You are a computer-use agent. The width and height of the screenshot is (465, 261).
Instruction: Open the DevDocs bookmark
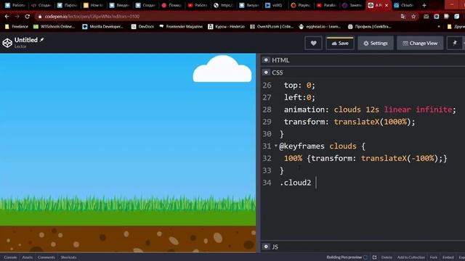click(142, 27)
